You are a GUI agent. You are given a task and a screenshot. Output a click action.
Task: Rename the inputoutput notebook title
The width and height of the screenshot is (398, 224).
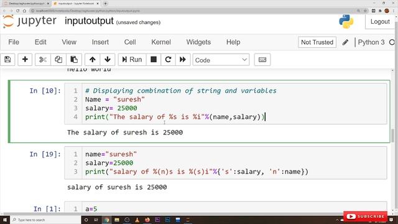89,21
